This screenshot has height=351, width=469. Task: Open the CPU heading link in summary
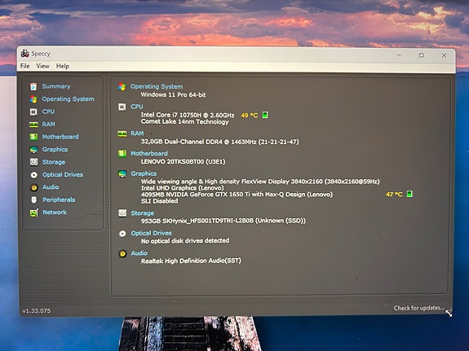click(x=137, y=107)
